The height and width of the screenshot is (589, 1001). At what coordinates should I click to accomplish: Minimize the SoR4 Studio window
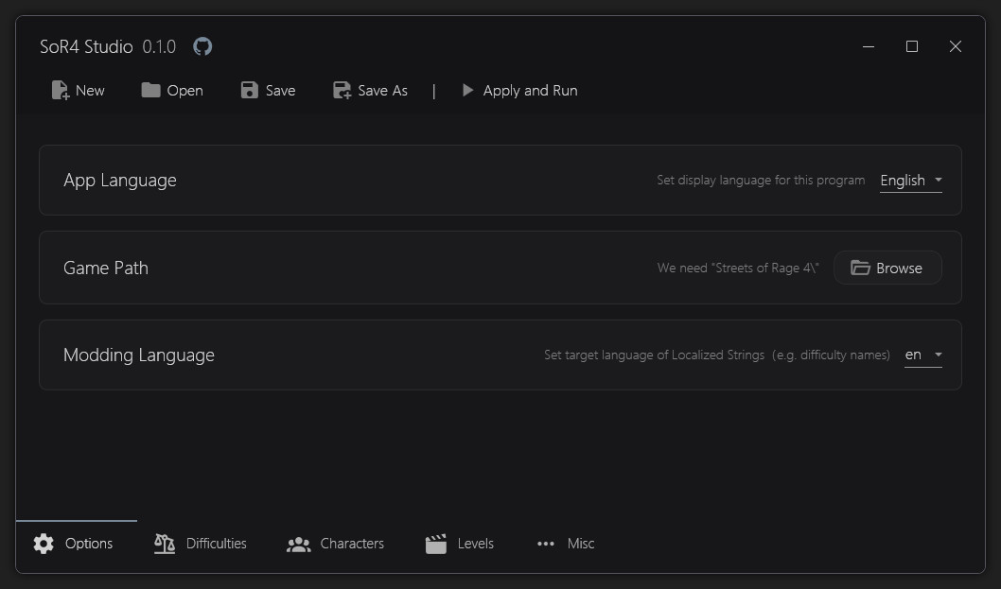pos(868,45)
